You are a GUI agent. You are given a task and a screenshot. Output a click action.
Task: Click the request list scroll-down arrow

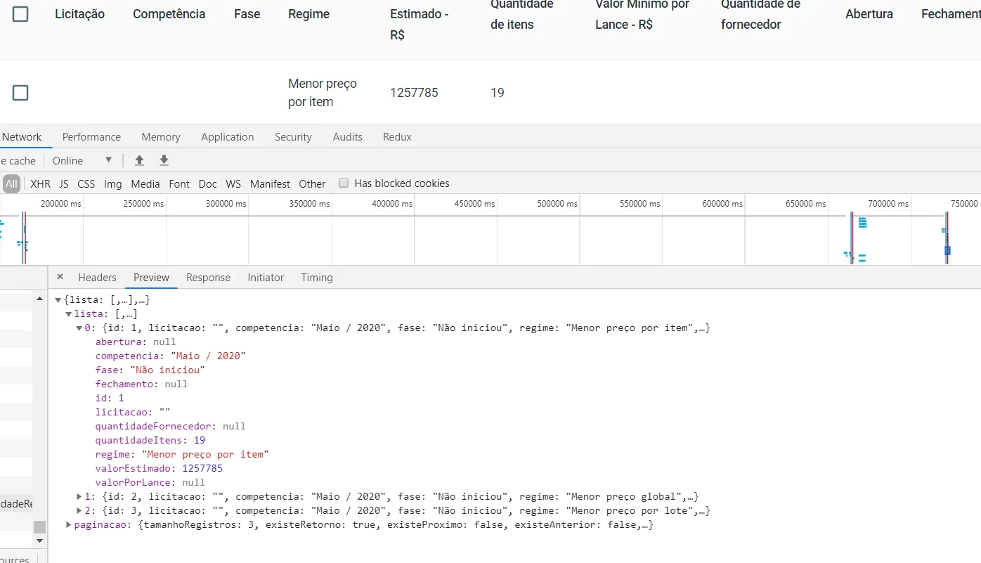(x=40, y=541)
